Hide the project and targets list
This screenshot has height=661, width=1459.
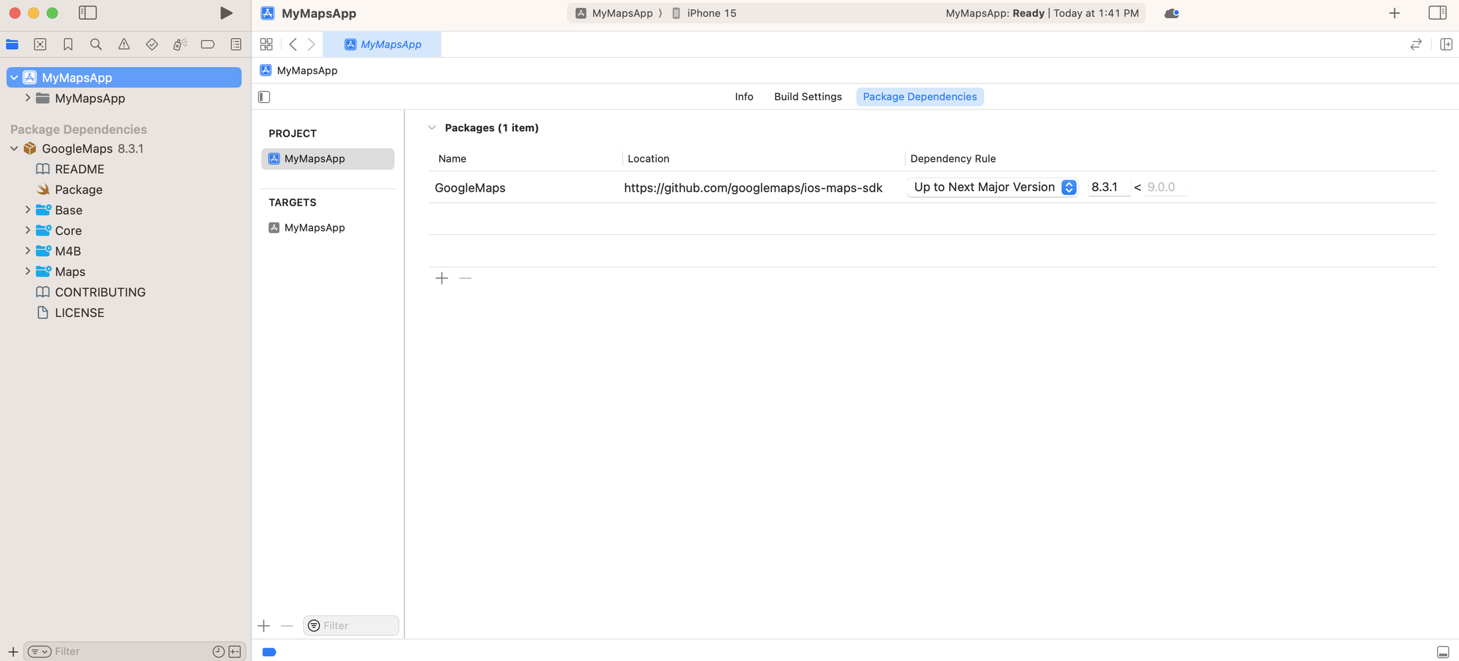(x=264, y=97)
